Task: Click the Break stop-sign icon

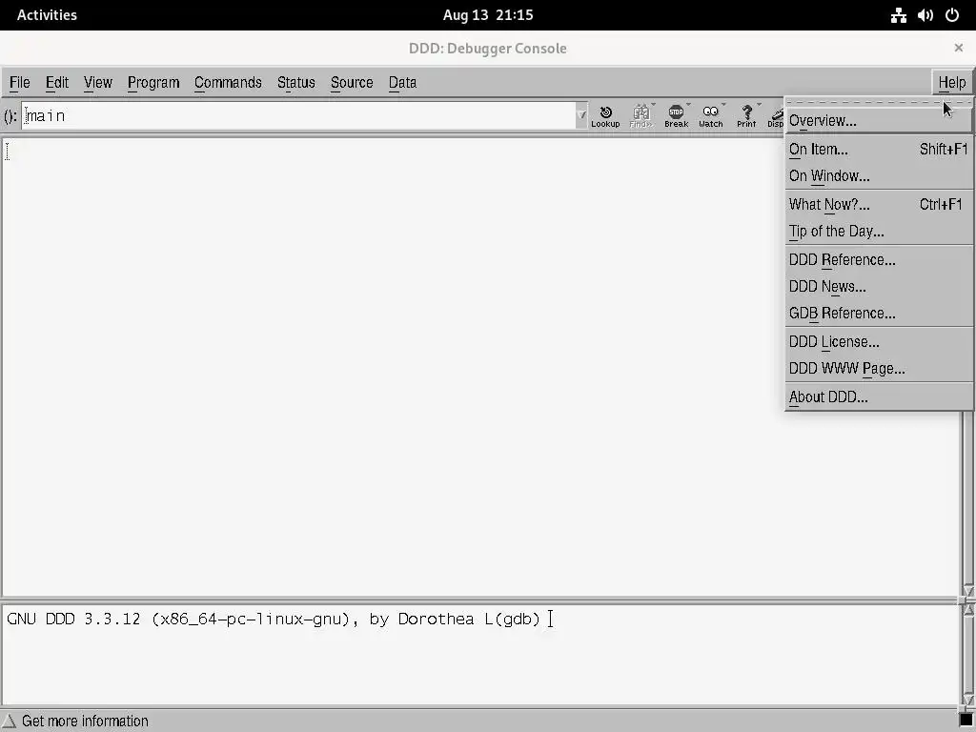Action: click(676, 115)
